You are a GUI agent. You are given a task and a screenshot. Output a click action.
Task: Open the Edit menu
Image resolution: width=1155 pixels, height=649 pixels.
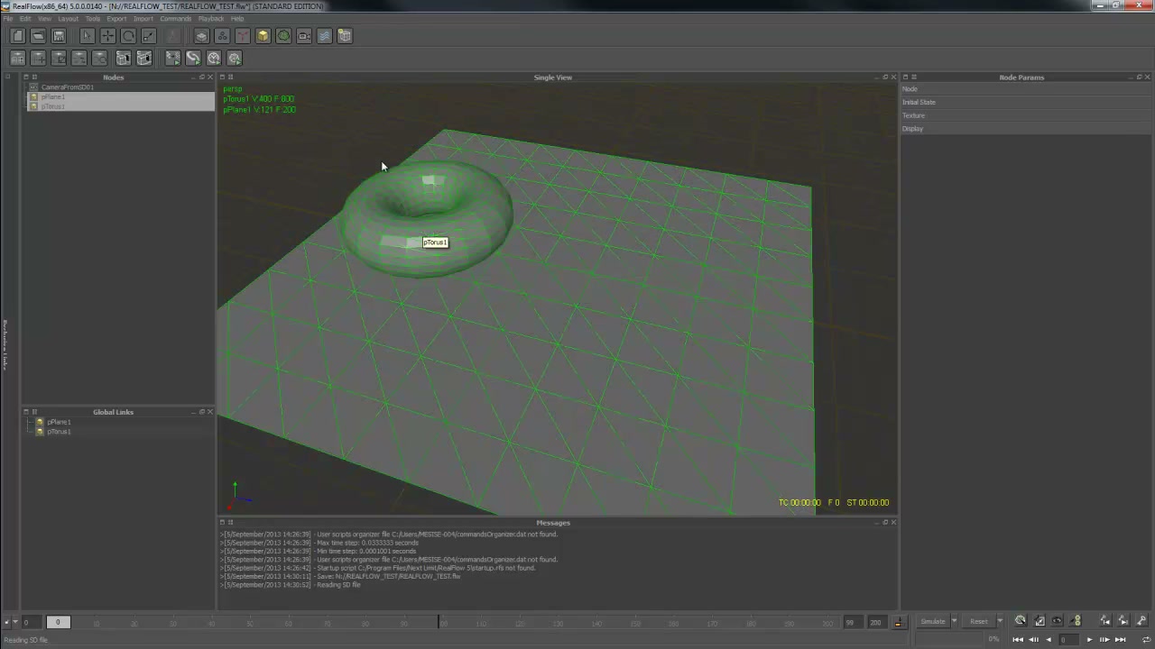[x=25, y=19]
